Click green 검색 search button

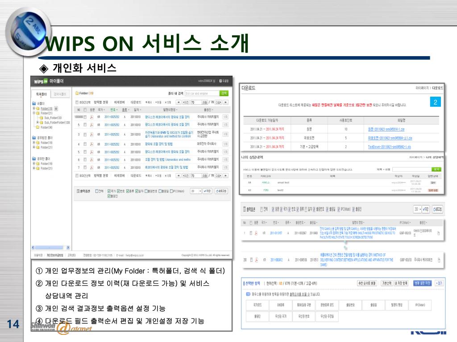224,94
